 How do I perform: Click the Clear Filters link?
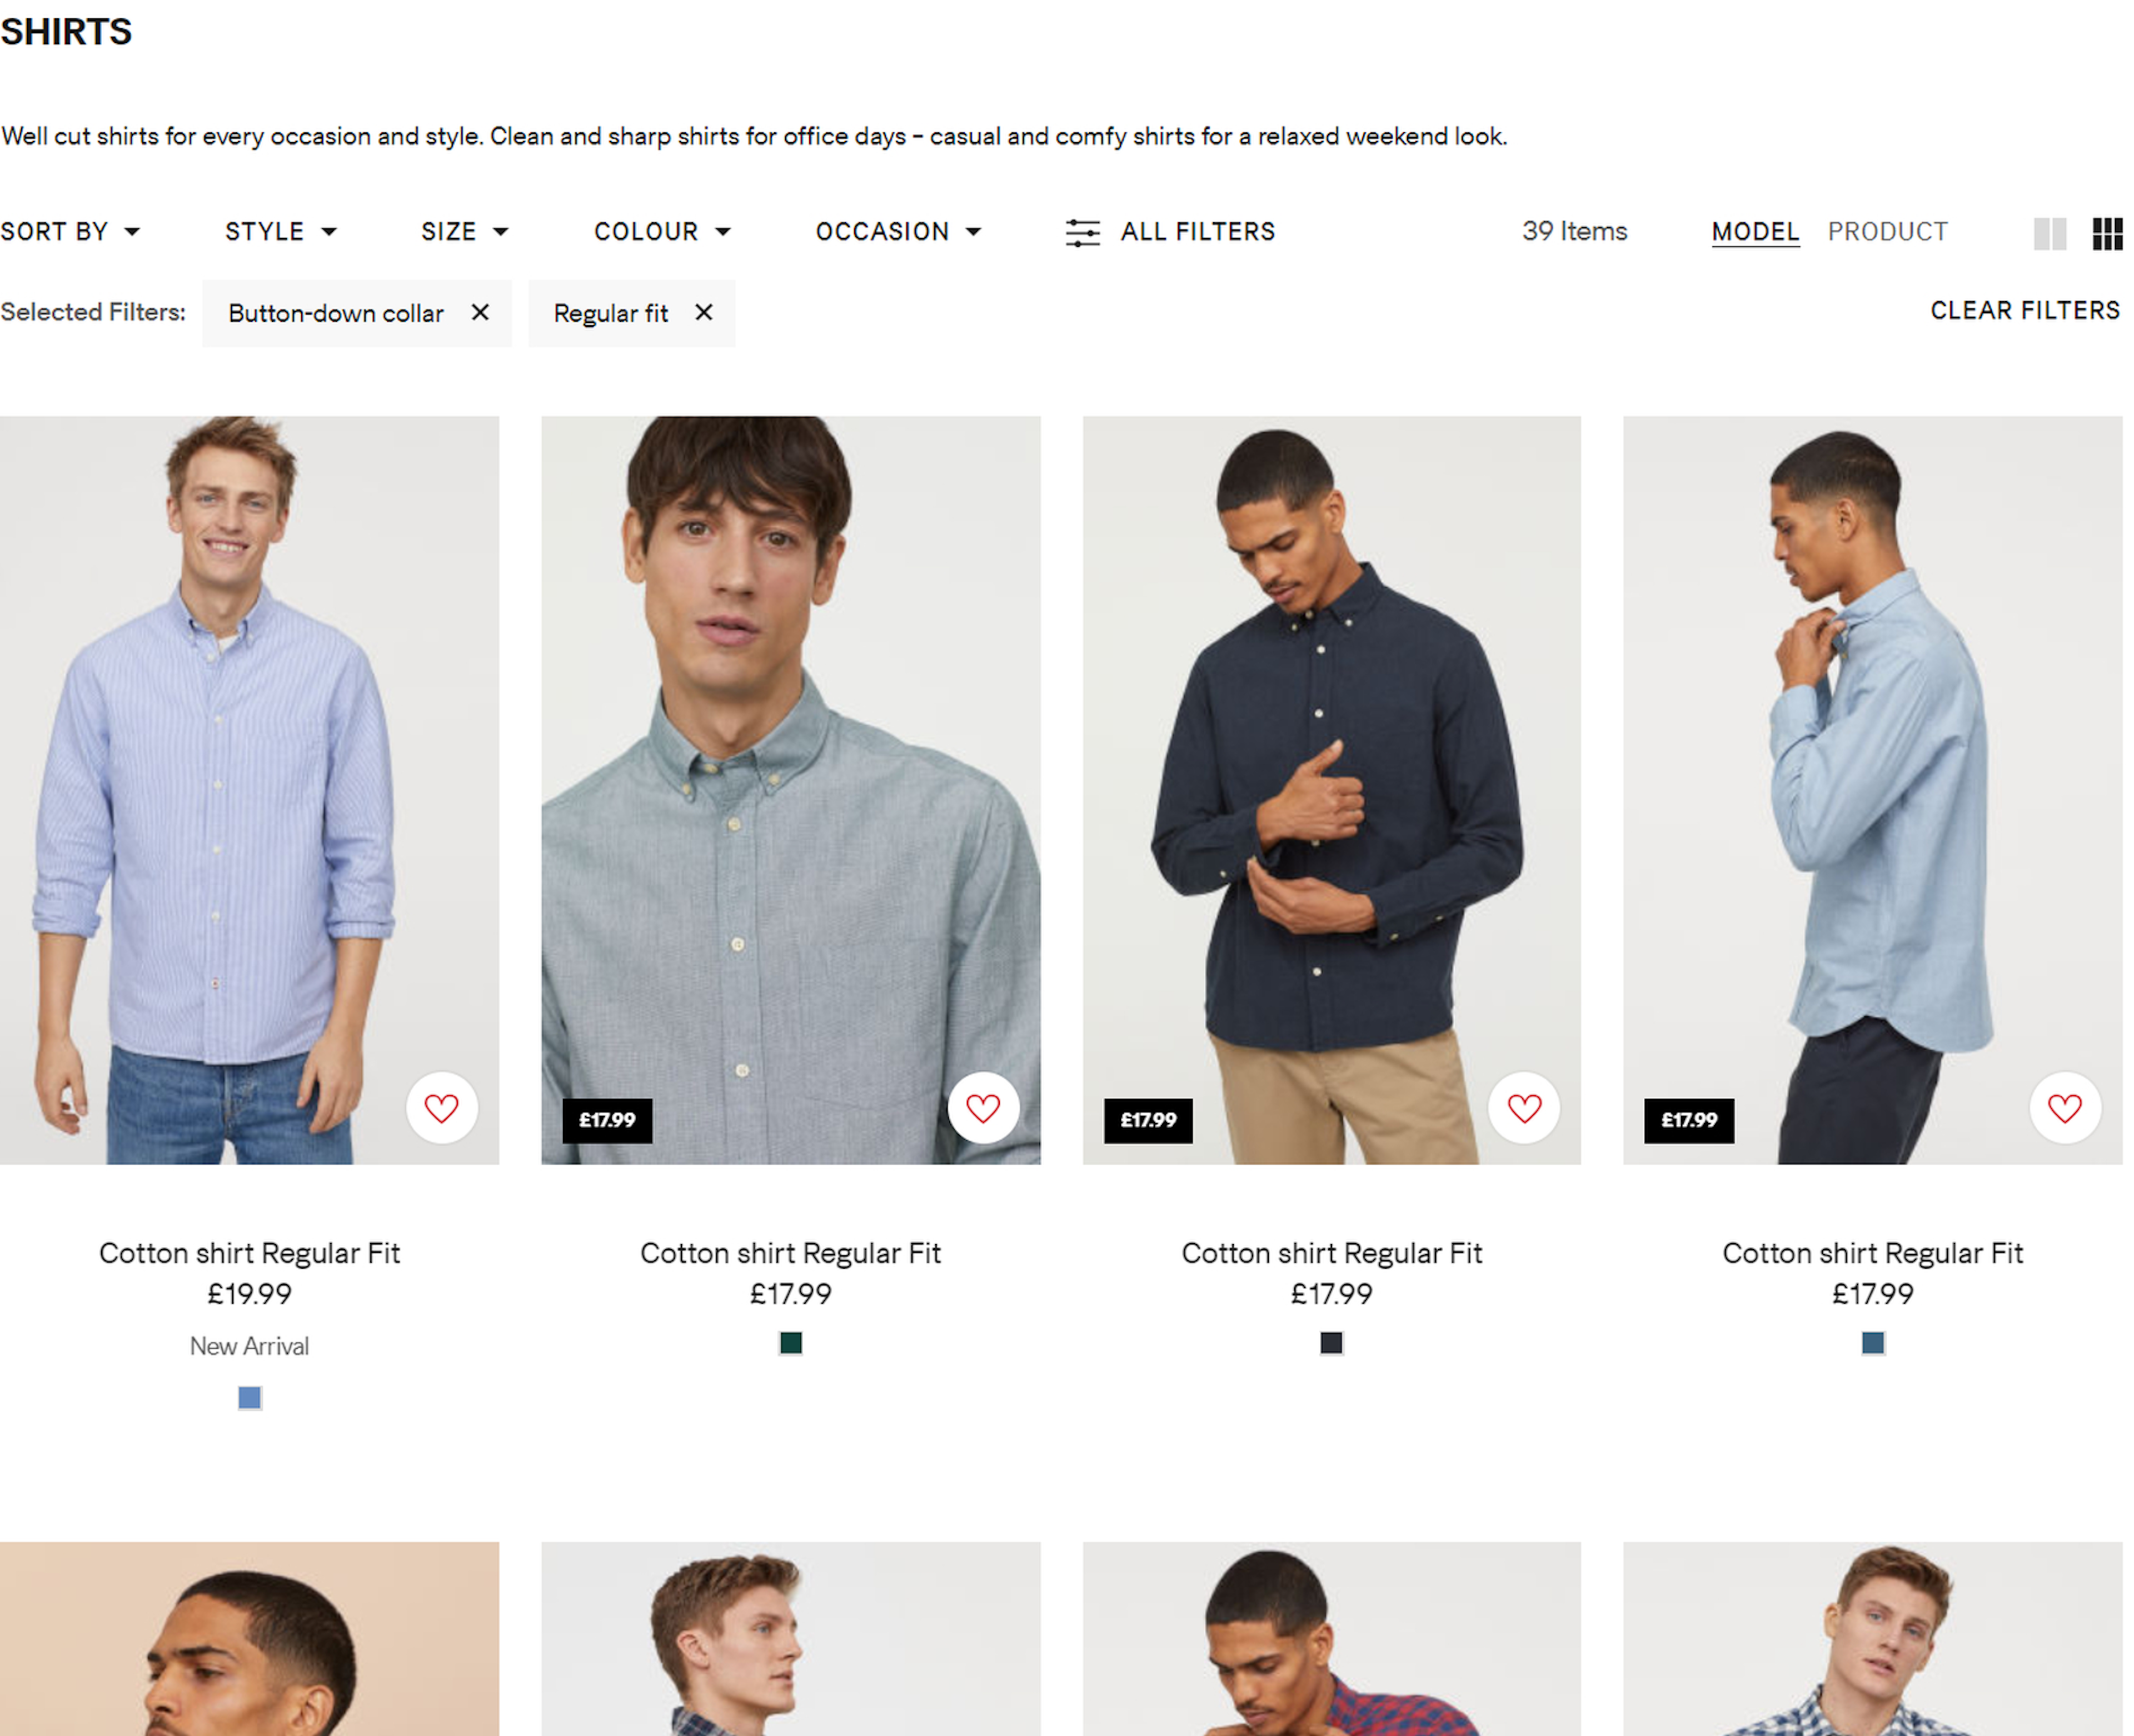[2024, 311]
